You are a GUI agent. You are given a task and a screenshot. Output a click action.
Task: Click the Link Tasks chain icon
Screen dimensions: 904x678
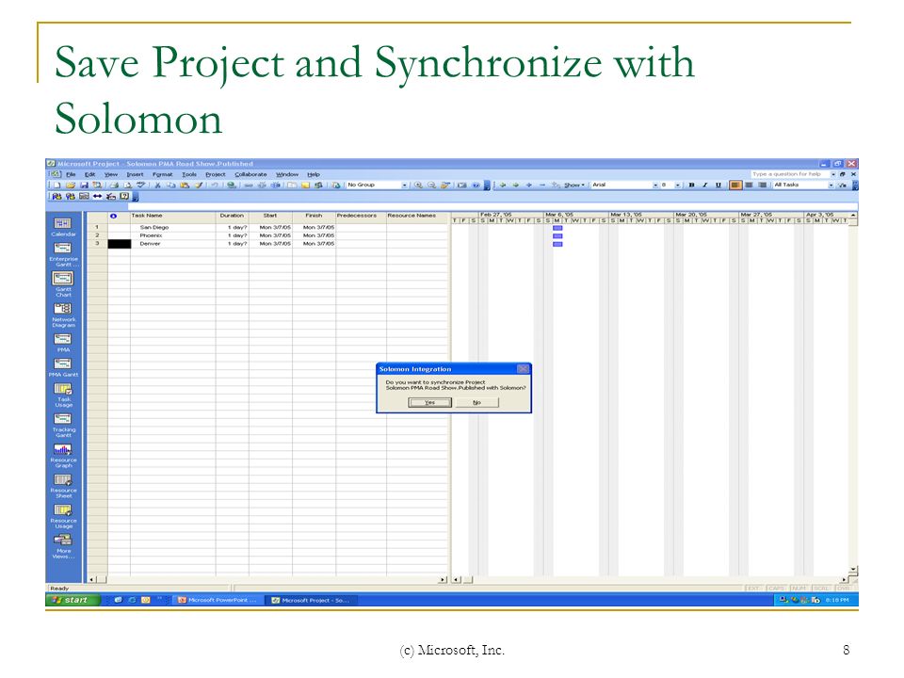pyautogui.click(x=249, y=186)
